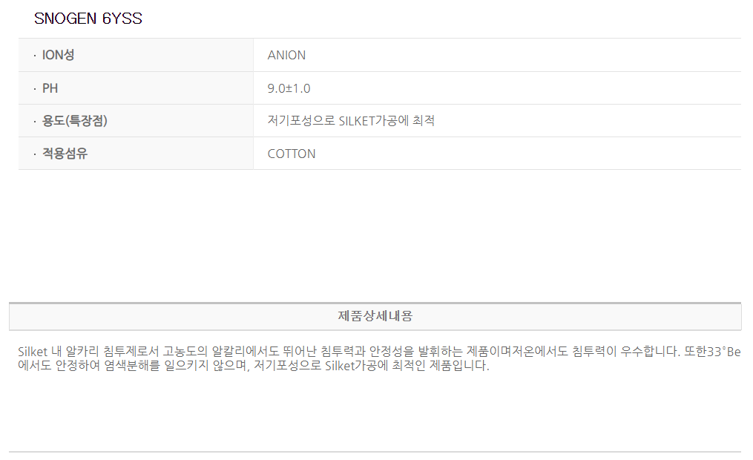
Task: Click the bullet dot before ION성
Action: [34, 56]
